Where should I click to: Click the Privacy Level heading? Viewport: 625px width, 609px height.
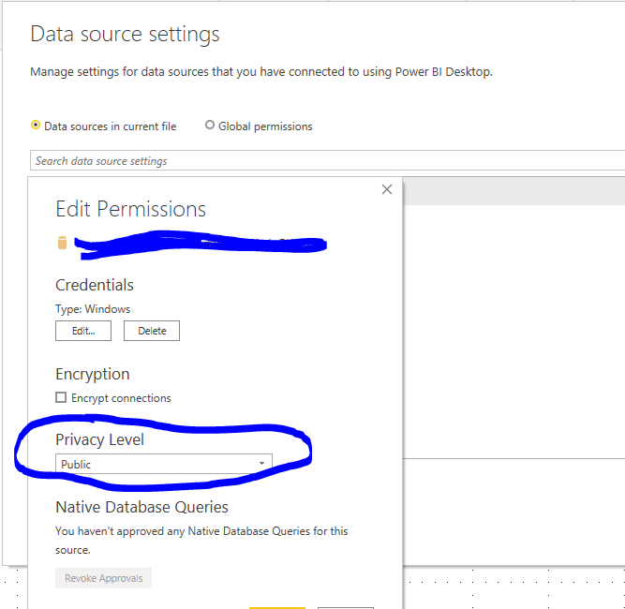point(99,440)
